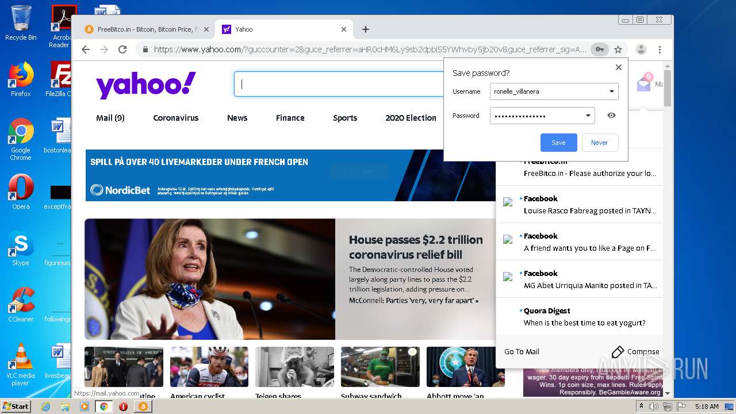Image resolution: width=736 pixels, height=414 pixels.
Task: Click the taskbar clock showing 5:18 AM
Action: click(707, 407)
